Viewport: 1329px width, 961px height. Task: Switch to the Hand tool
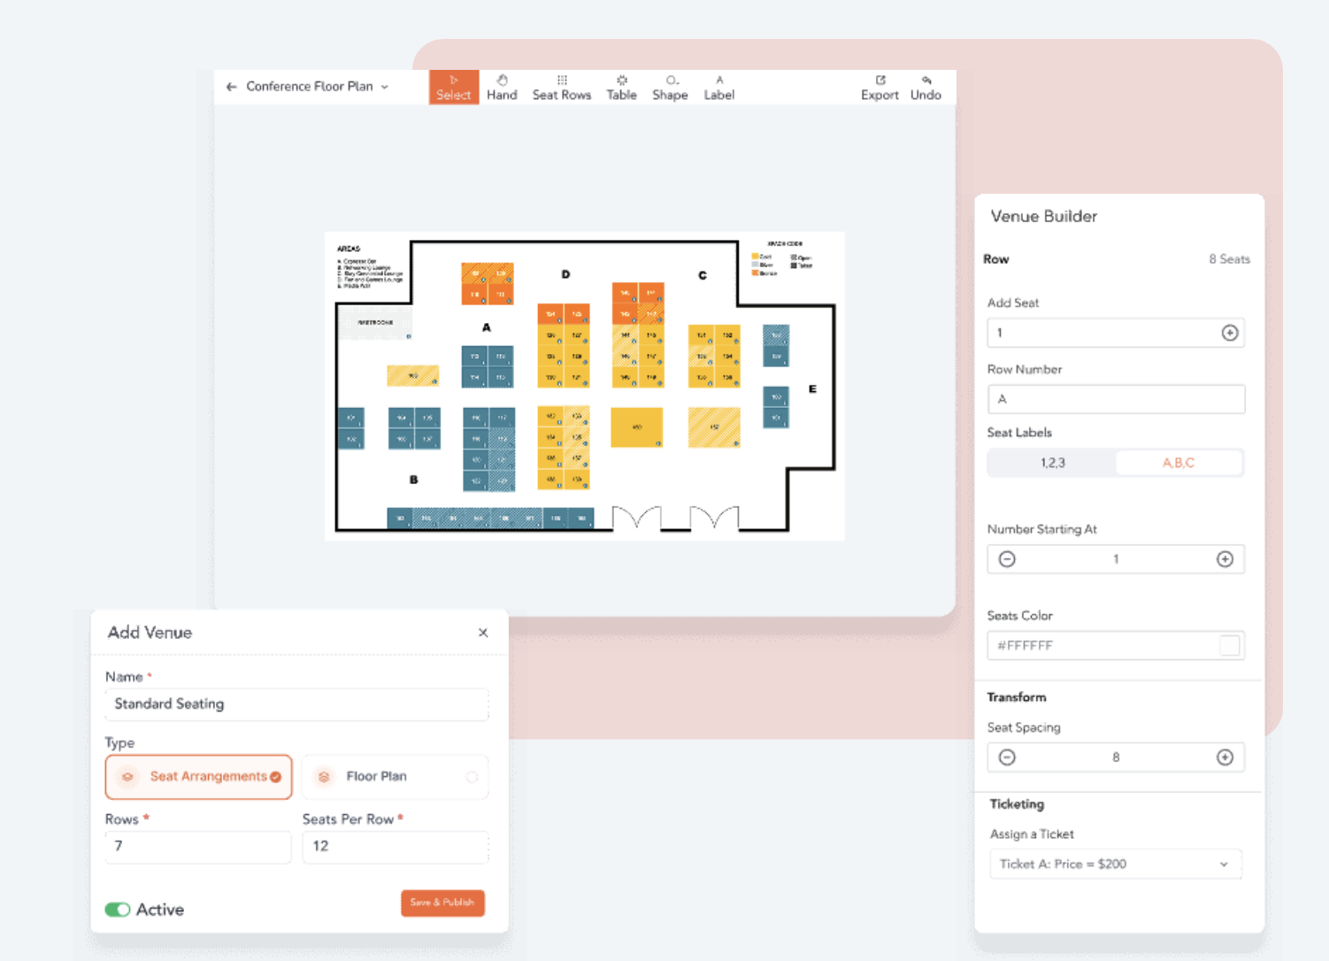502,87
